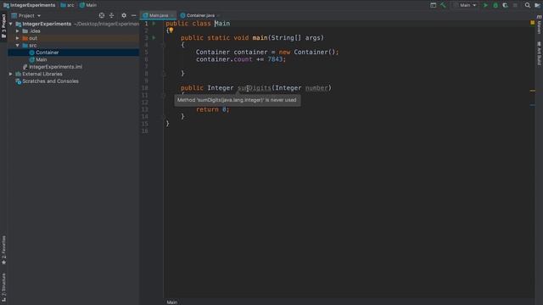
Task: Toggle the 7: Structure side tool button
Action: click(x=3, y=286)
